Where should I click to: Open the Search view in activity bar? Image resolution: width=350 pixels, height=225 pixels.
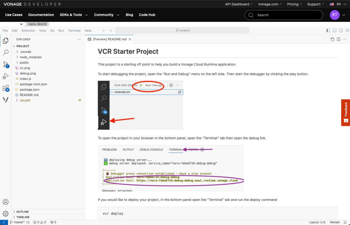[x=6, y=53]
